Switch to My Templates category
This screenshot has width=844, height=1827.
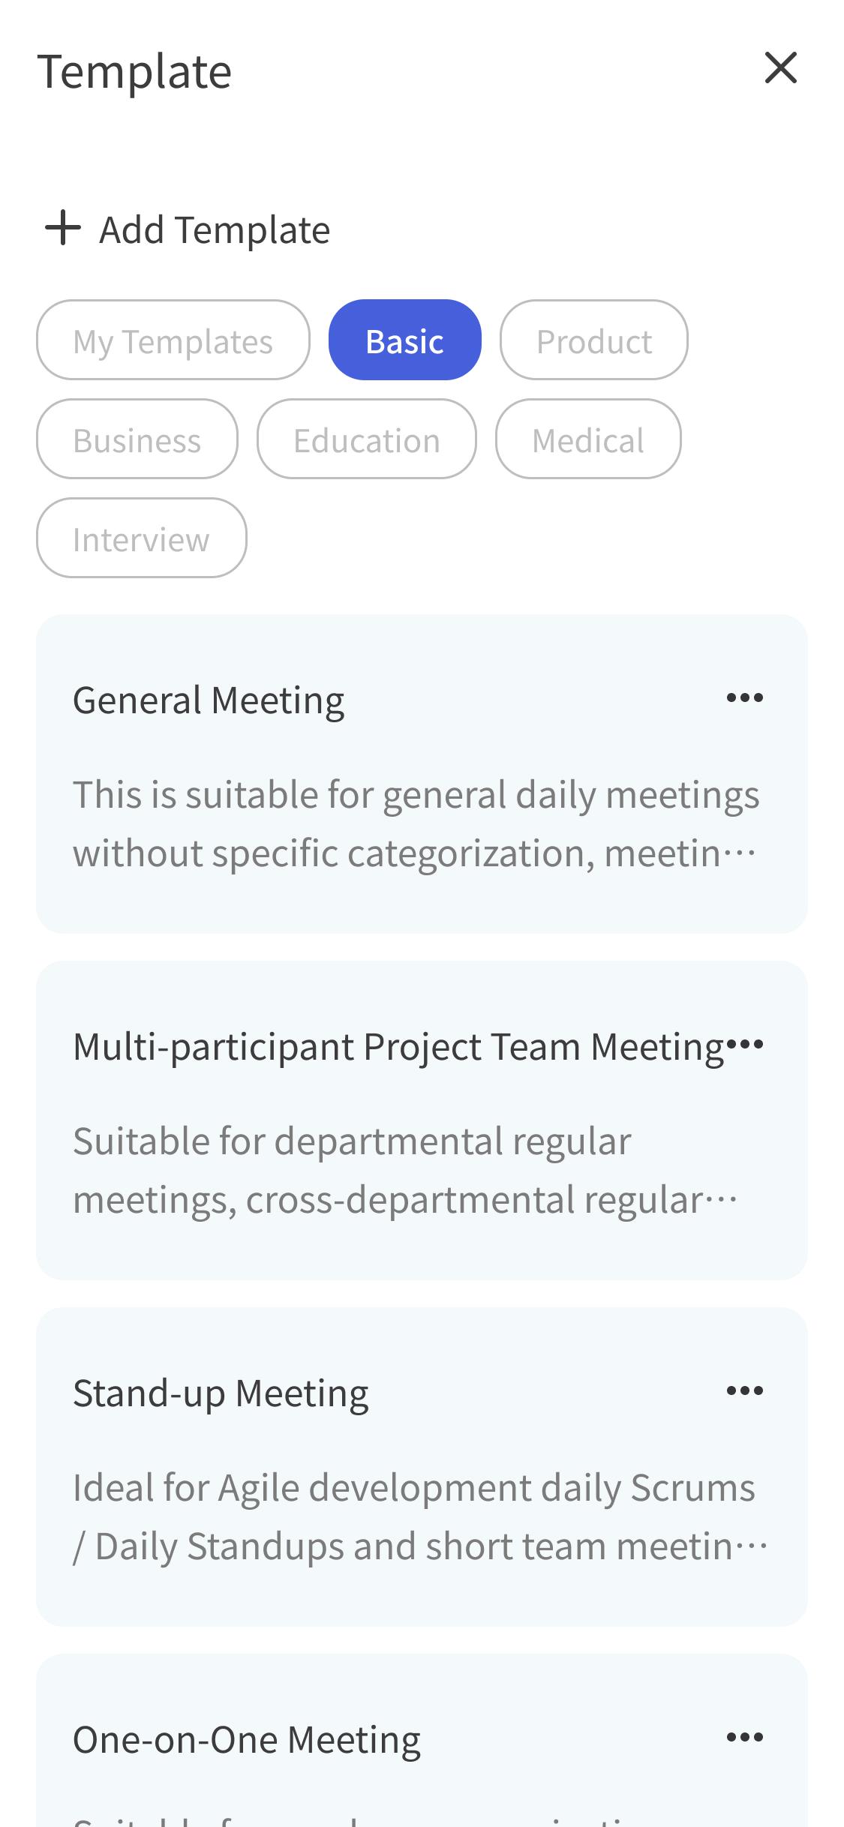tap(173, 340)
